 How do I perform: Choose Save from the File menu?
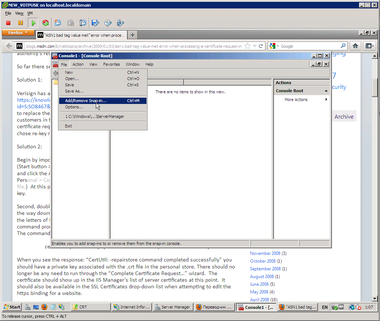point(103,85)
